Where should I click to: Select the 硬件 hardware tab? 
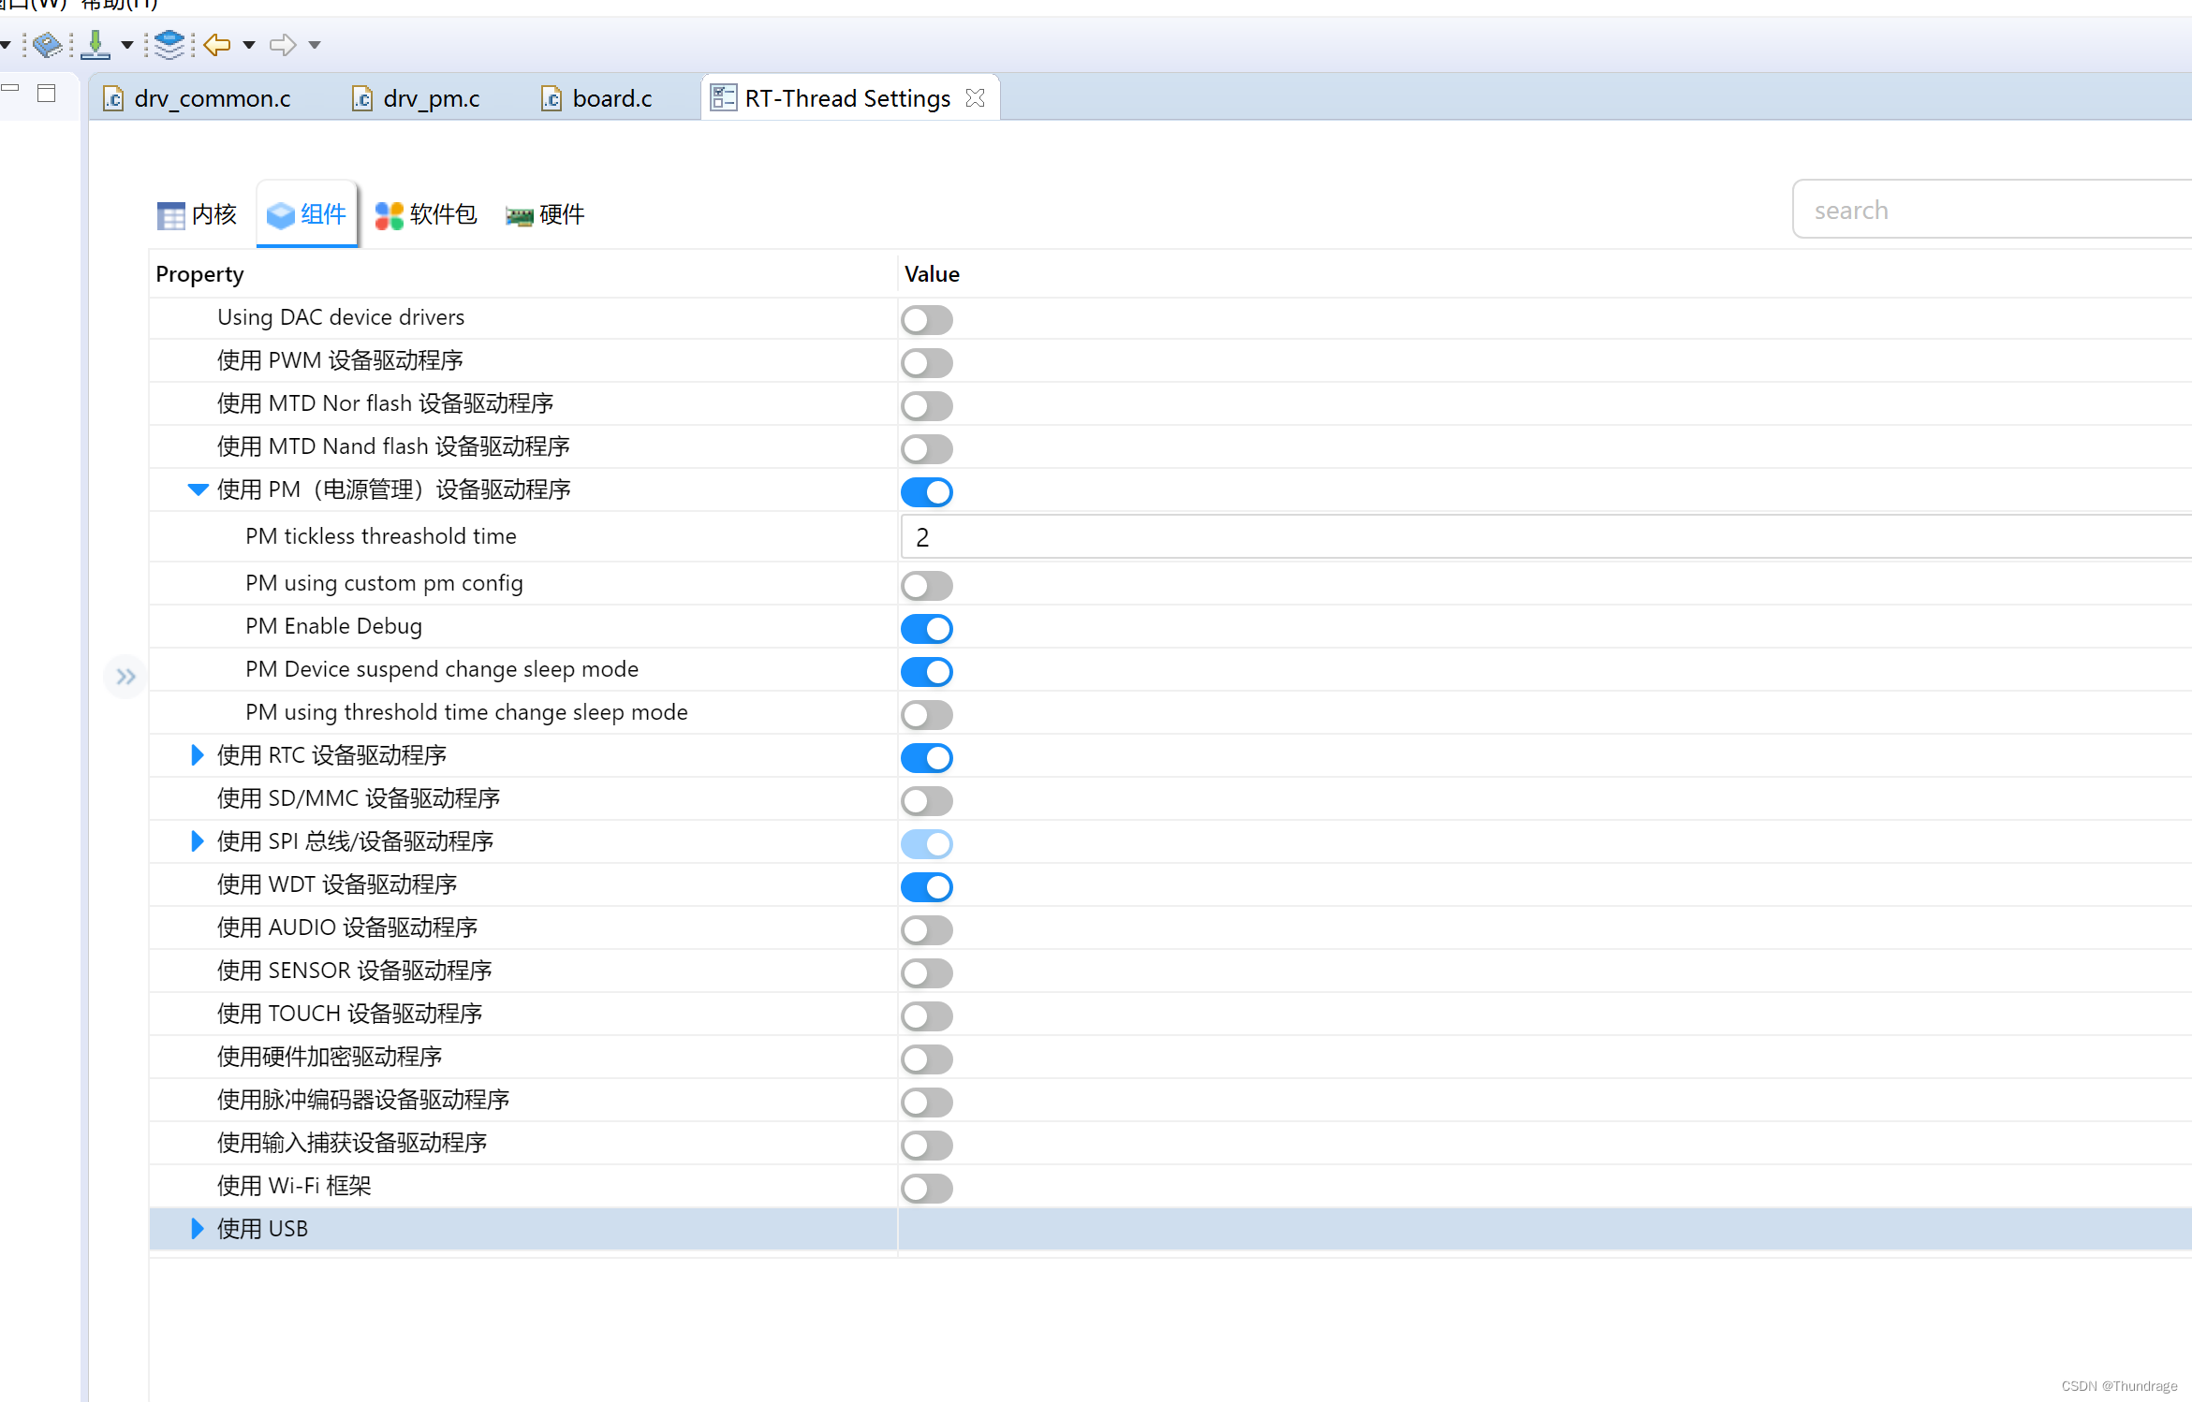point(545,214)
